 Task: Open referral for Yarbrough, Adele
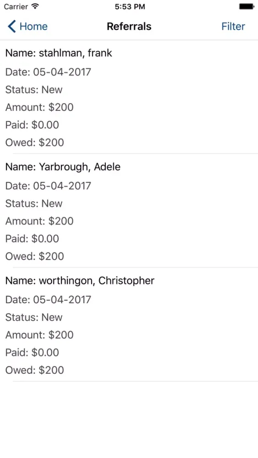coord(129,211)
